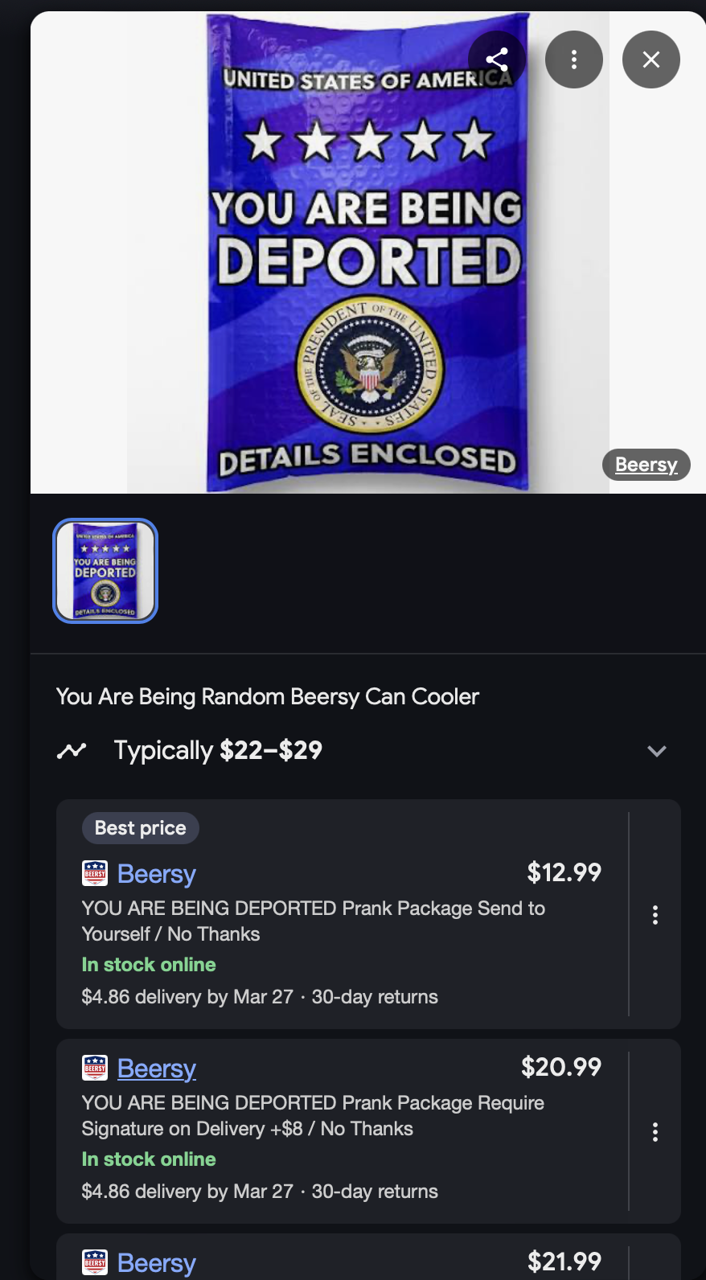706x1280 pixels.
Task: Open the Beersy link for $21.99 offer
Action: coord(157,1262)
